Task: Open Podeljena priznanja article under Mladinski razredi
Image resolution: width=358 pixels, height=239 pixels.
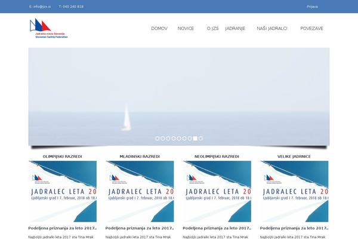Action: point(140,228)
